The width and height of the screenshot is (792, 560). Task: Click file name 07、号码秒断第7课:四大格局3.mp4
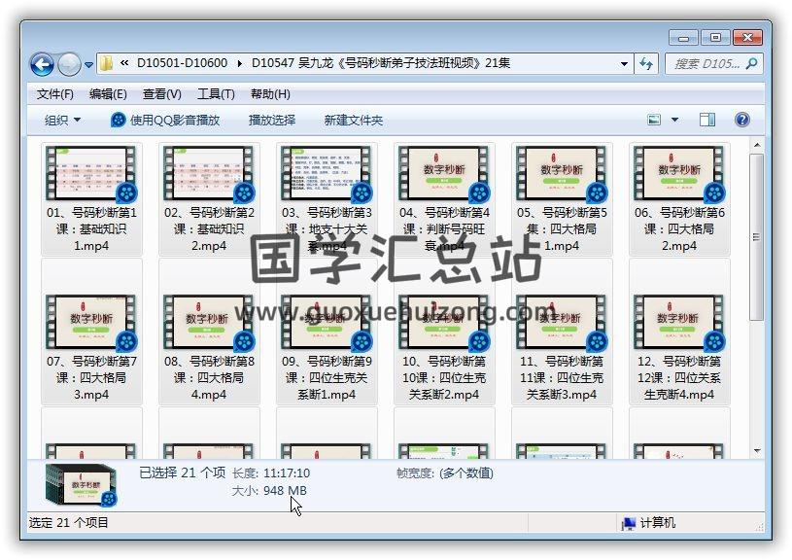point(91,377)
